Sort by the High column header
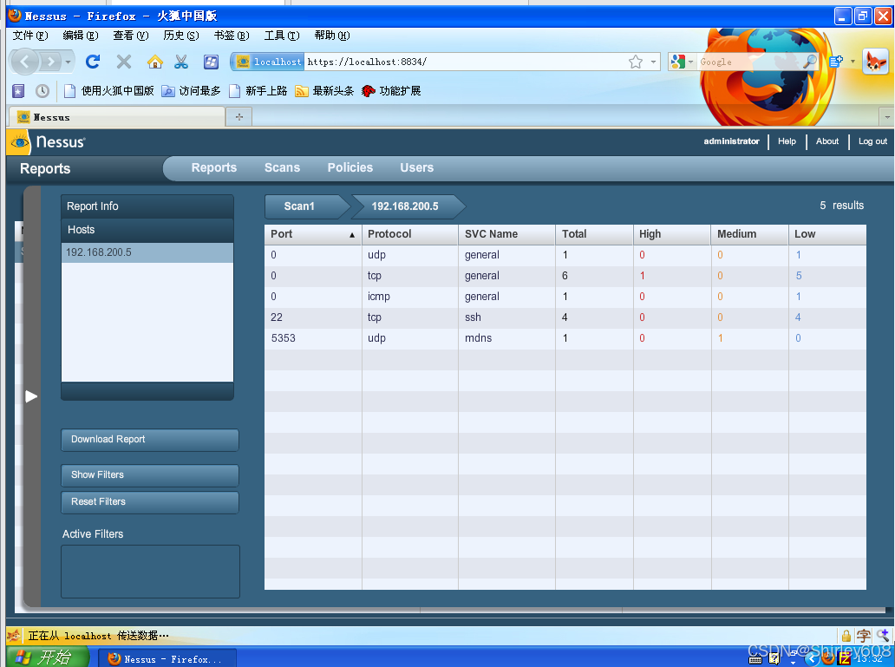 point(672,234)
